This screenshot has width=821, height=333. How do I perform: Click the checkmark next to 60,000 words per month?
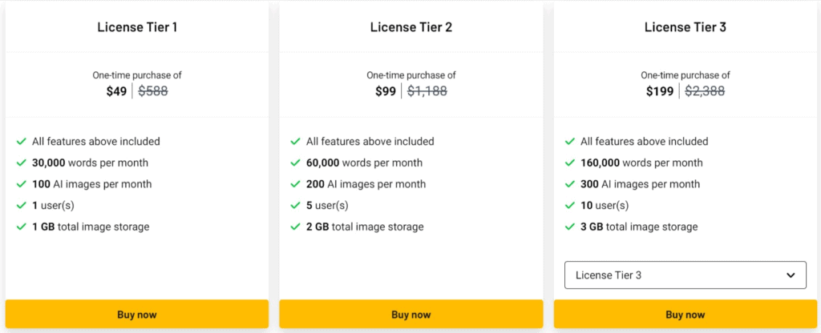click(296, 162)
